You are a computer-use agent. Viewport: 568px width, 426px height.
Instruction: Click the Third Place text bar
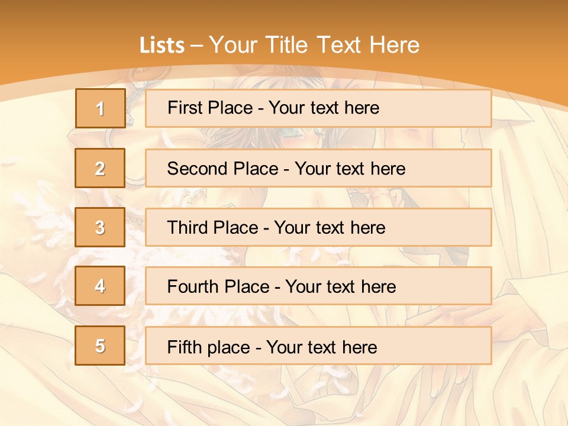318,227
